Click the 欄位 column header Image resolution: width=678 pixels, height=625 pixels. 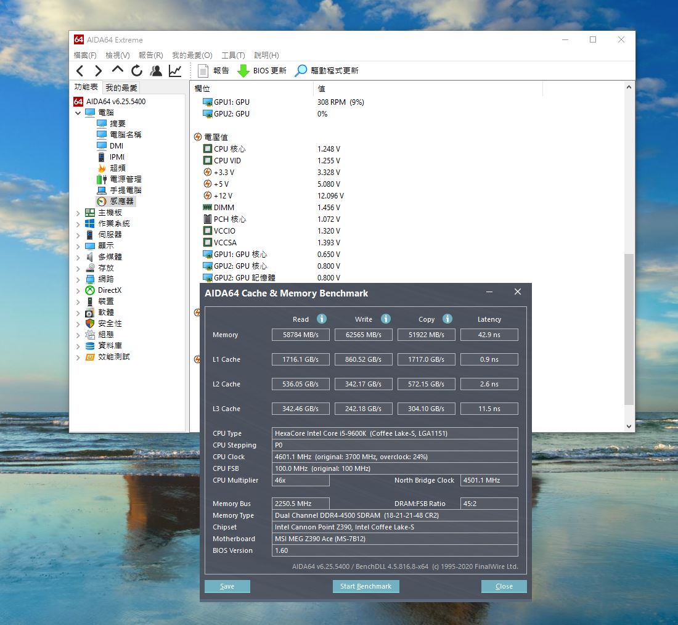(251, 89)
